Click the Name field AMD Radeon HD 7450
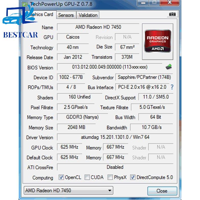Image resolution: width=200 pixels, height=200 pixels. pyautogui.click(x=98, y=27)
